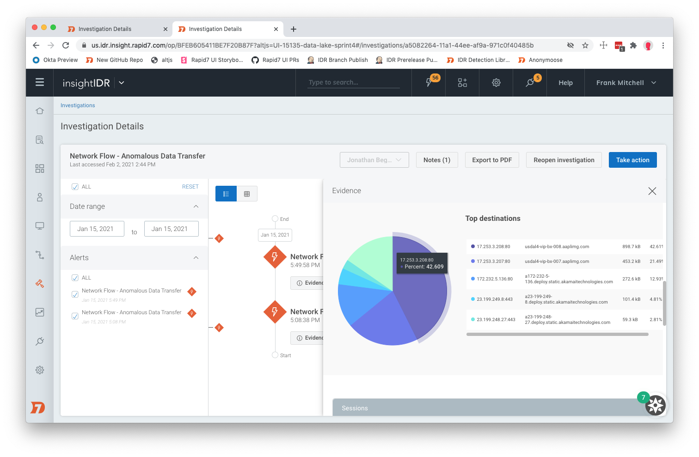Open the Users and Accounts sidebar icon
Viewport: 699px width, 457px height.
(40, 197)
